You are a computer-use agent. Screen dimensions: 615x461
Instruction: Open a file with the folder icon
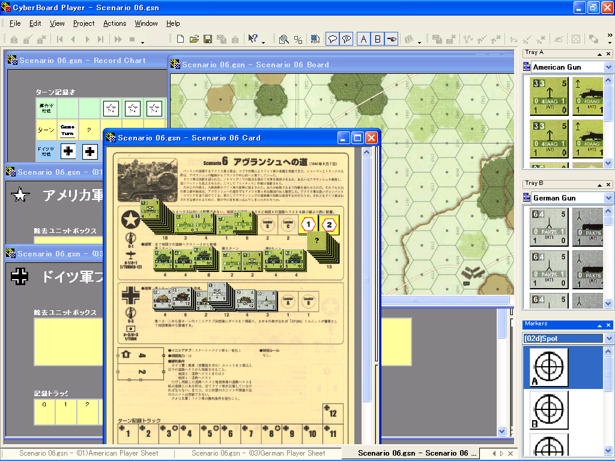pyautogui.click(x=194, y=39)
